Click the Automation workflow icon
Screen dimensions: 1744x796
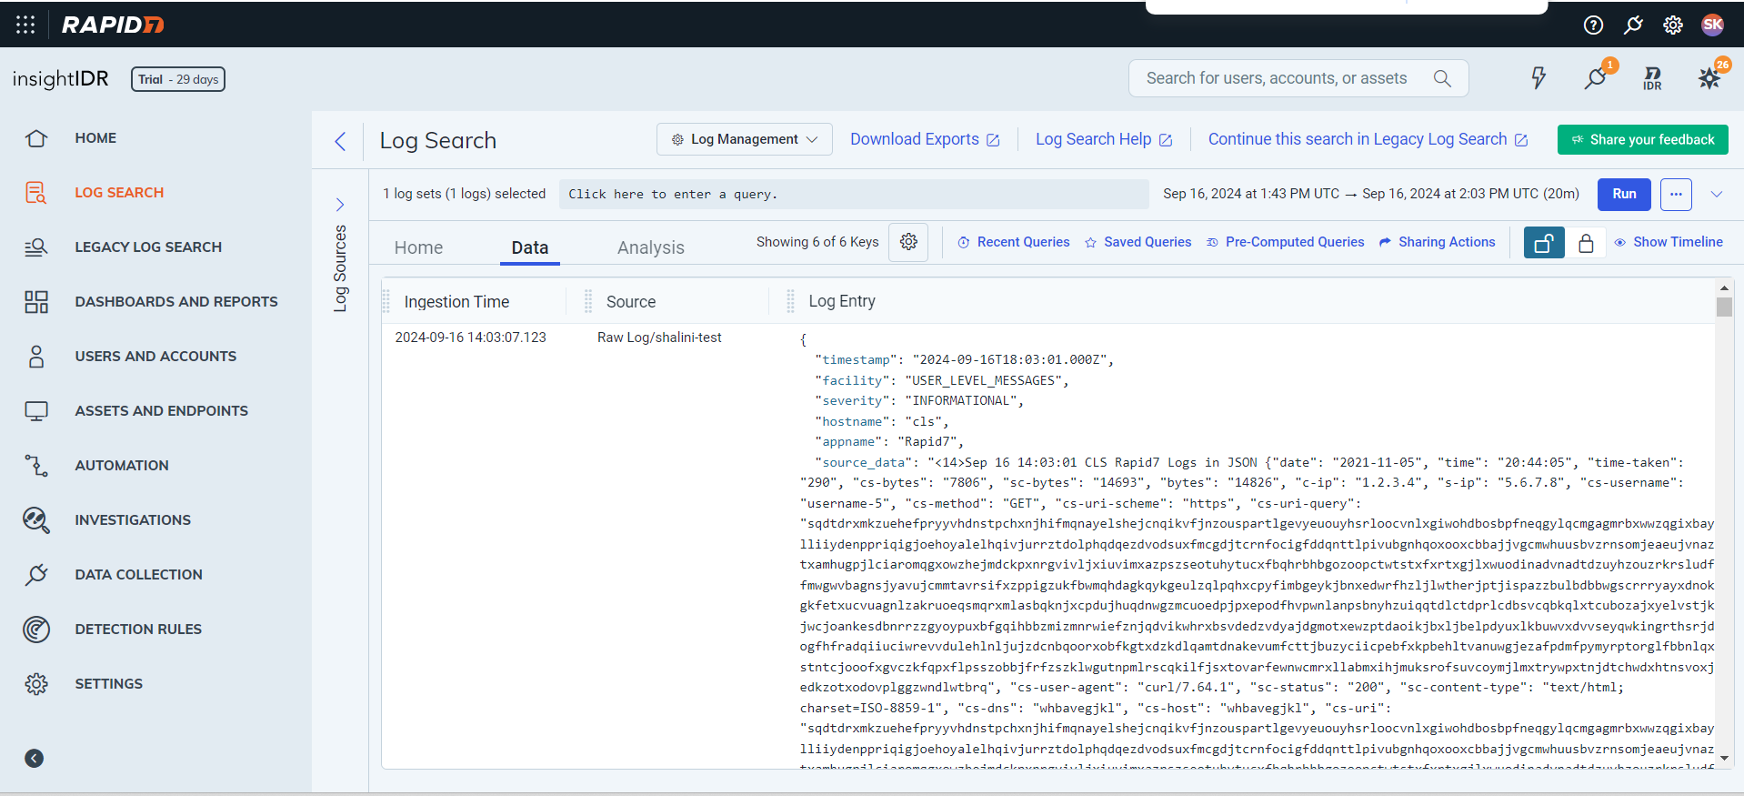click(x=36, y=466)
